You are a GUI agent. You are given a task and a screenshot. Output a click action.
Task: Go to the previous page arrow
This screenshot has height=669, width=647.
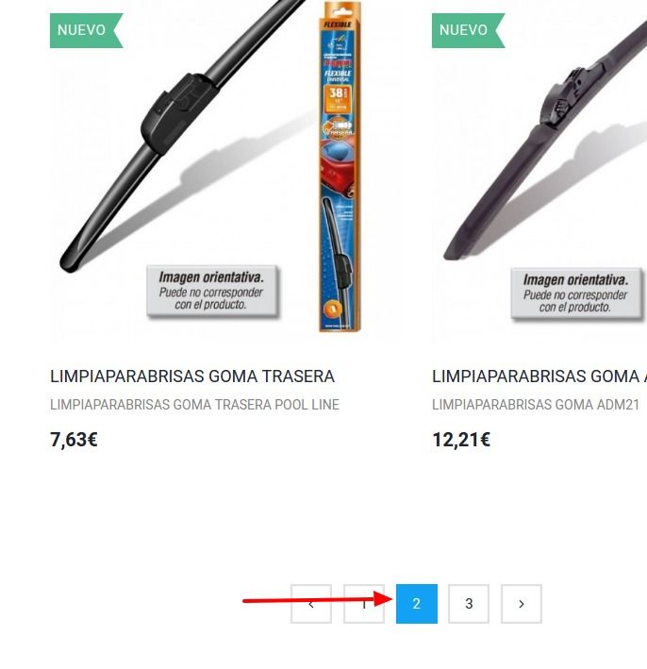pyautogui.click(x=311, y=604)
